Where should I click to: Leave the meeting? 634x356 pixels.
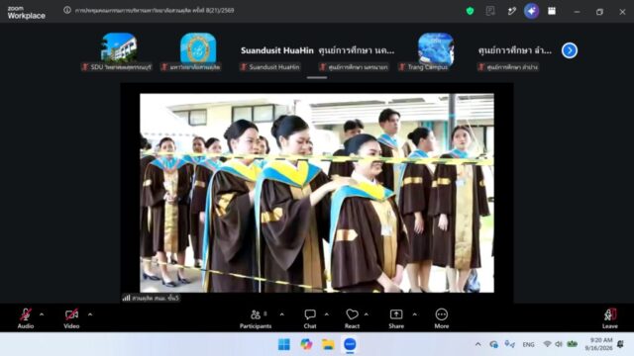pyautogui.click(x=610, y=318)
